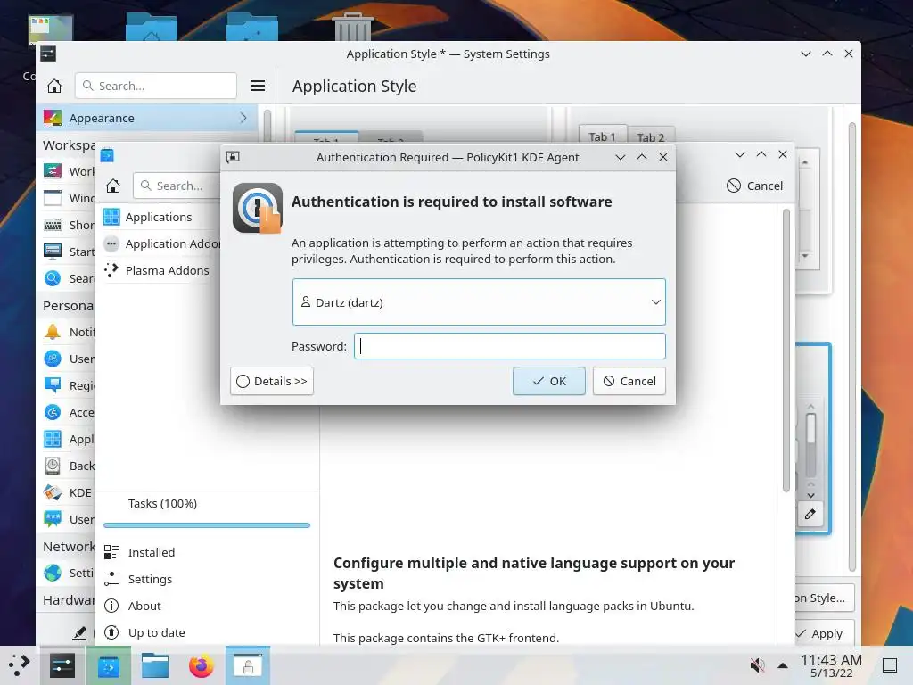Screen dimensions: 913x685
Task: Click the Workspace Behavior icon in sidebar
Action: pyautogui.click(x=53, y=171)
